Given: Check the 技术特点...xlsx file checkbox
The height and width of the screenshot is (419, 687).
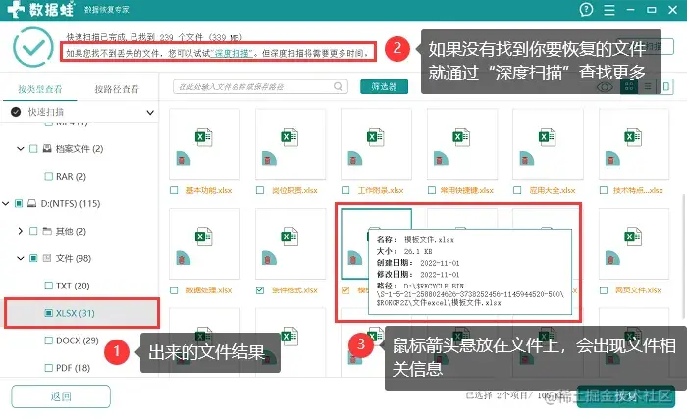Looking at the screenshot, I should point(604,190).
